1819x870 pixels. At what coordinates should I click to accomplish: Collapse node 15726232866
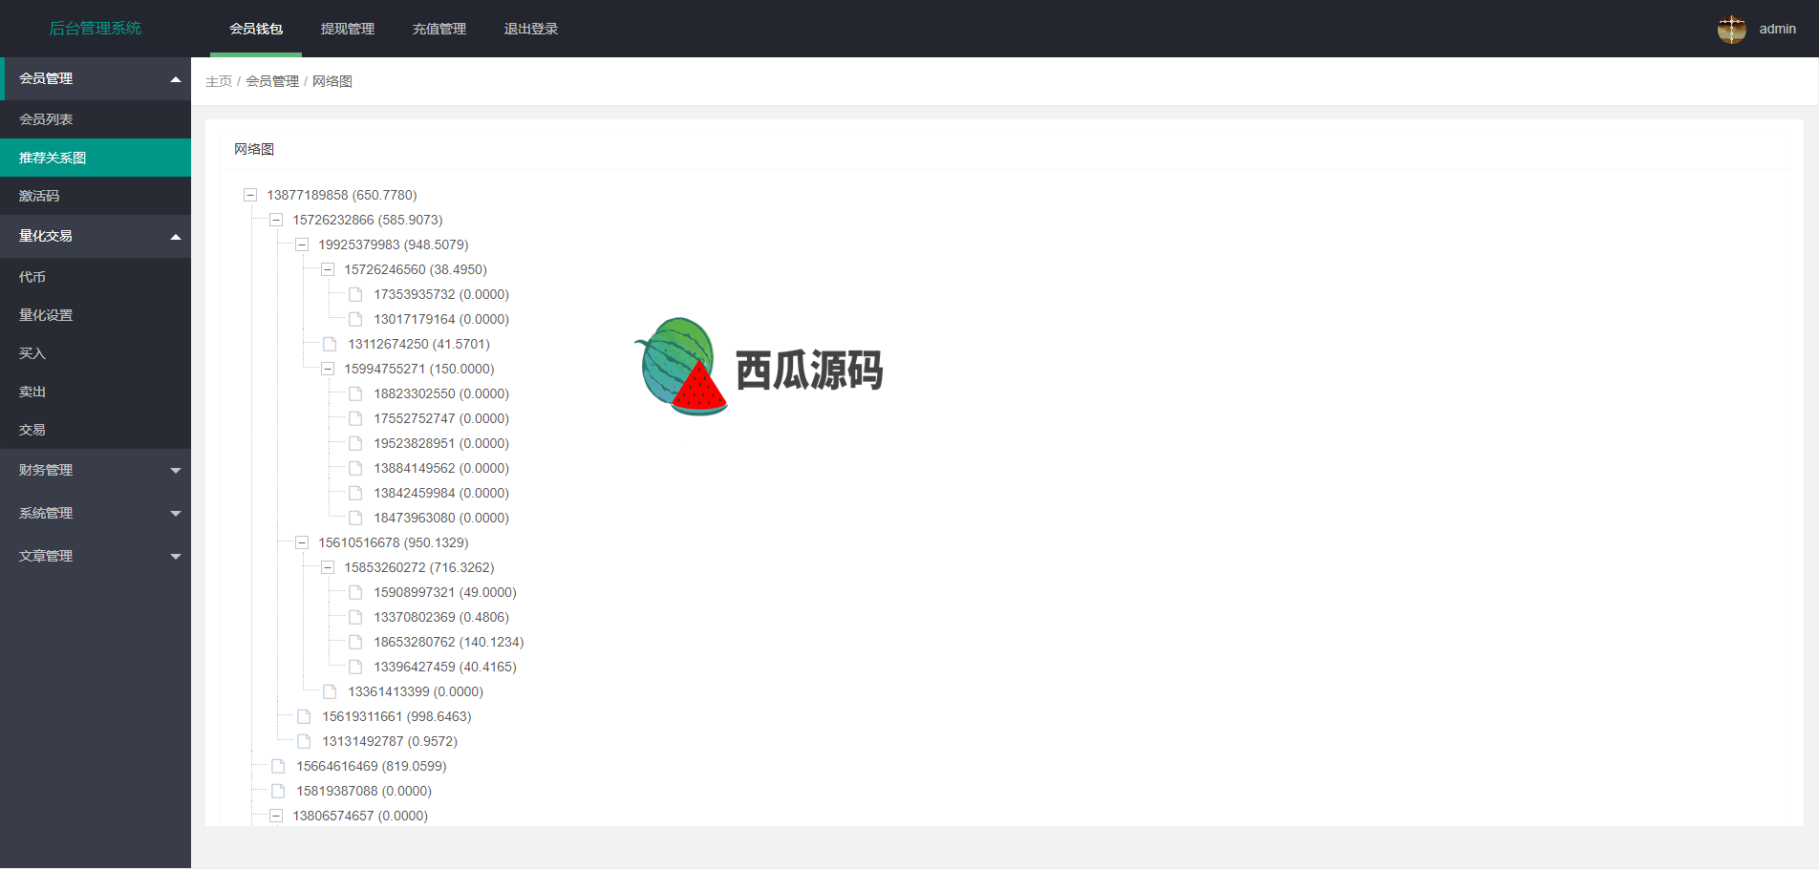(x=276, y=220)
